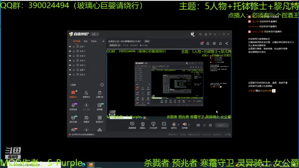The height and width of the screenshot is (168, 299).
Task: Hide the 文本 4 layer
Action: click(70, 56)
